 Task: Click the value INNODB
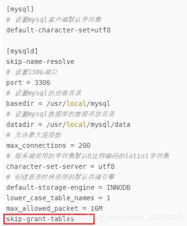pyautogui.click(x=118, y=187)
